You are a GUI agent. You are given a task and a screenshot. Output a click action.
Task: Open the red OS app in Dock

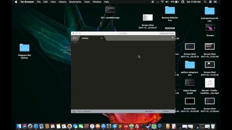click(126, 126)
